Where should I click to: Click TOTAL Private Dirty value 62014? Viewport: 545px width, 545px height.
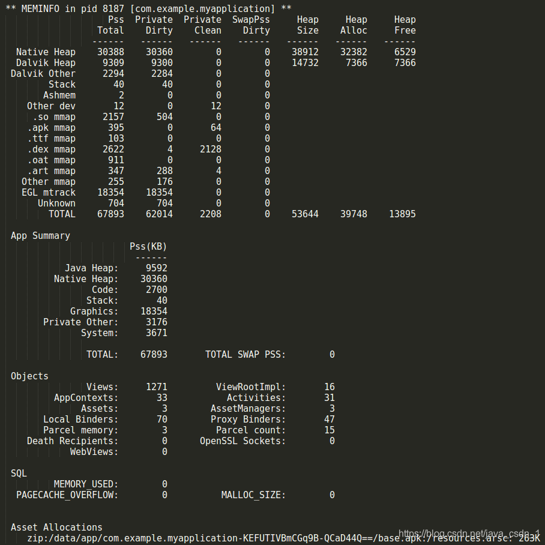[x=159, y=214]
